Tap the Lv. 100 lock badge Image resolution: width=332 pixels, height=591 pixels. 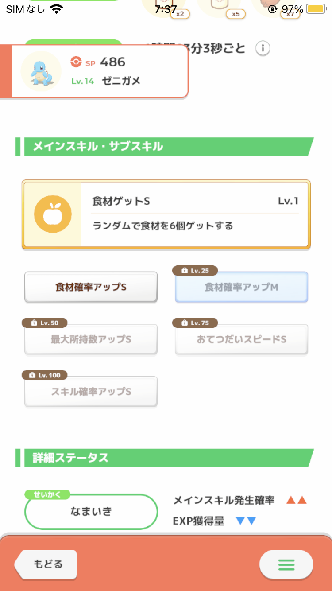[x=45, y=375]
